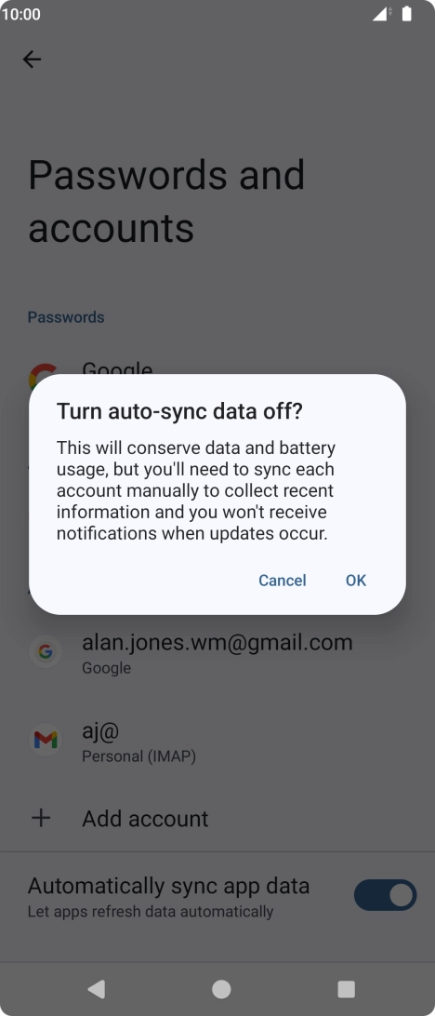Click the Automatically sync app data label

tap(168, 886)
